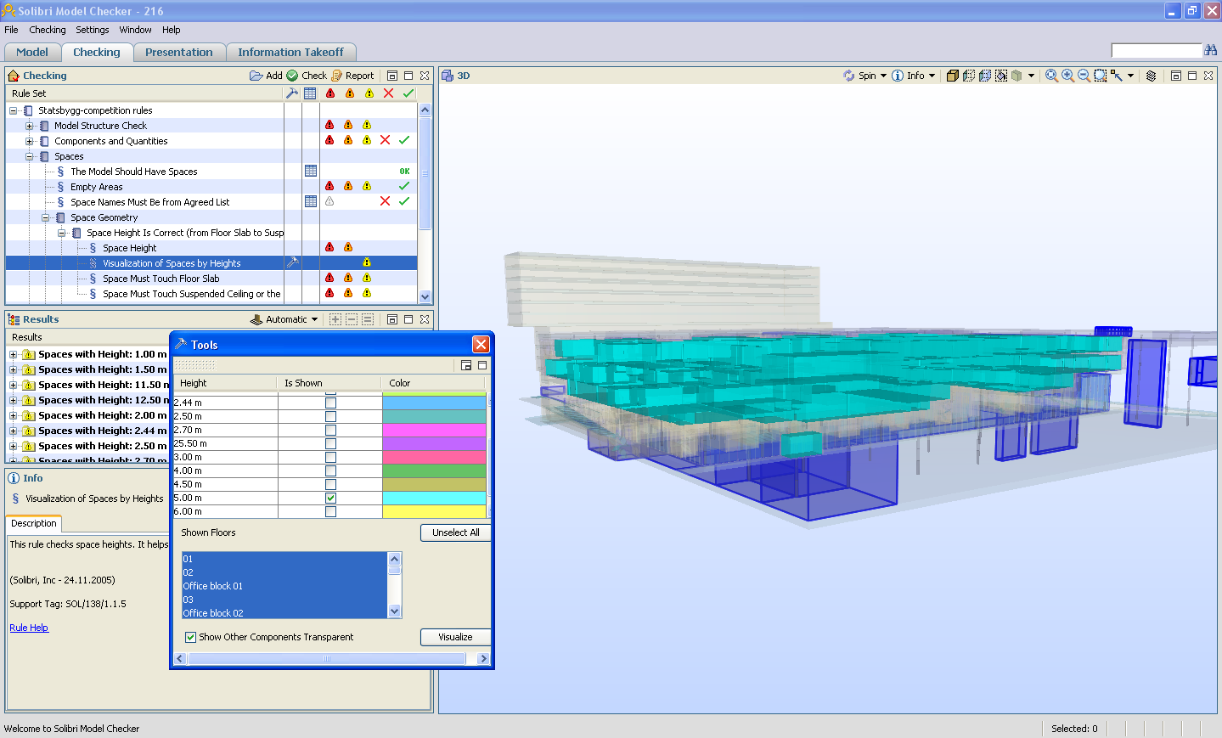Screen dimensions: 1222x738
Task: Click the paint bucket selection basket icon
Action: tap(1001, 76)
